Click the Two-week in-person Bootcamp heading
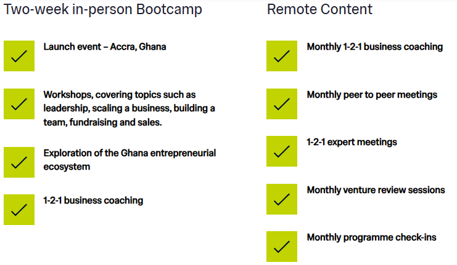 point(103,10)
